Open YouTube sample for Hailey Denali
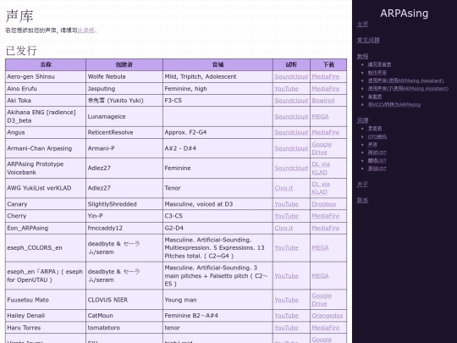Viewport: 457px width, 343px height. tap(286, 316)
